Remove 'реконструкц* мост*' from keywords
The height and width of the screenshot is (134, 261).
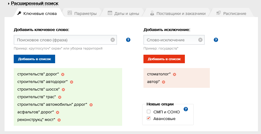(59, 120)
